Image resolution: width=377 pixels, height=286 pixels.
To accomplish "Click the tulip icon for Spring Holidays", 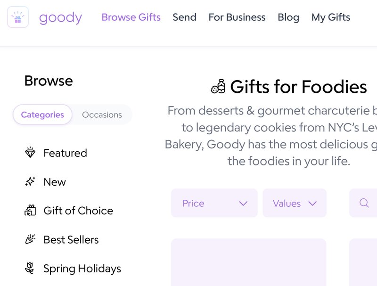I will pos(30,269).
